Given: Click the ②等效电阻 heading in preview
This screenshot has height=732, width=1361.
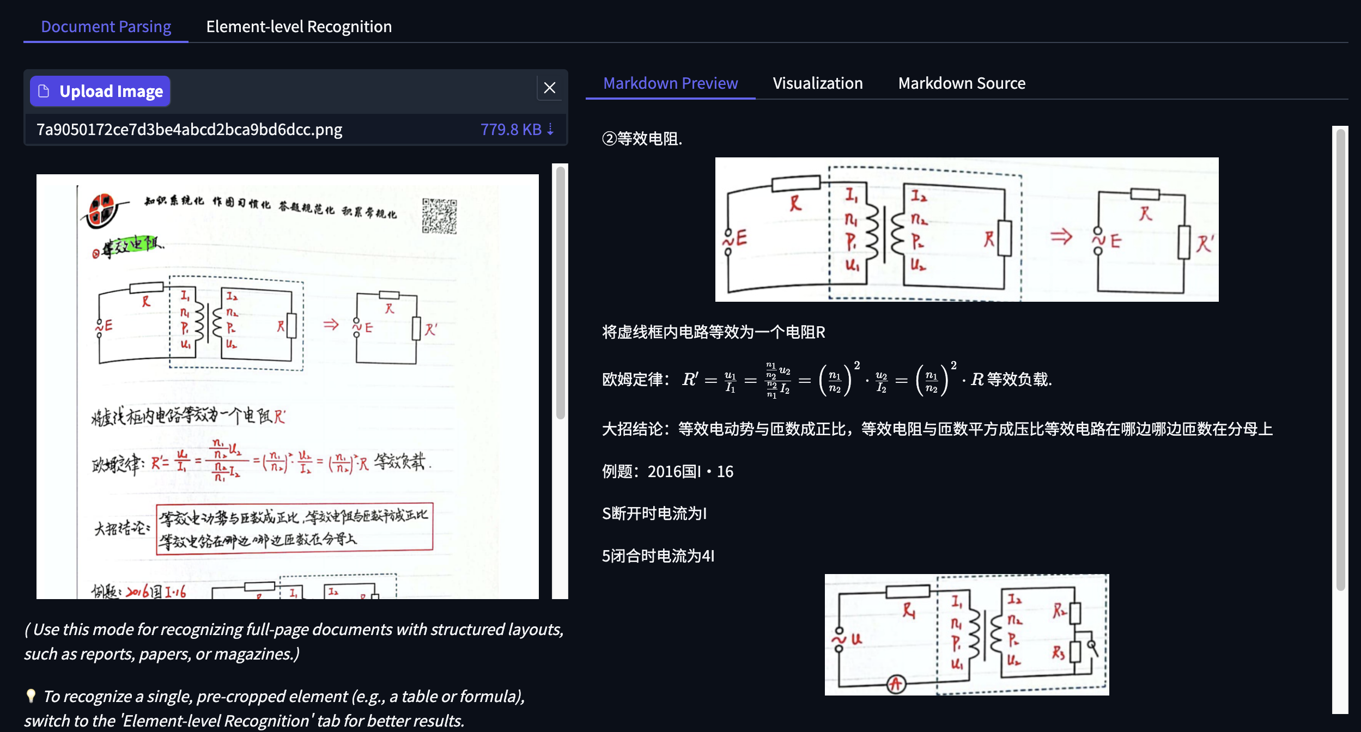Looking at the screenshot, I should [642, 139].
